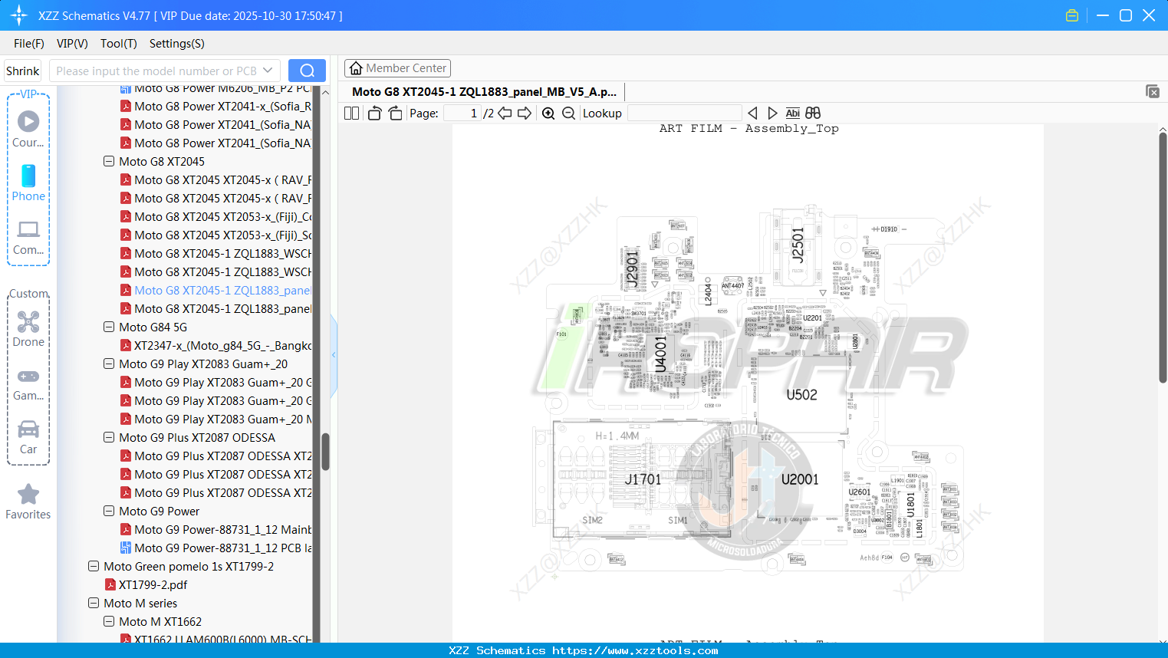Image resolution: width=1168 pixels, height=658 pixels.
Task: Open Moto G9 Power-88731_1_12 PCB layout file
Action: coord(222,548)
